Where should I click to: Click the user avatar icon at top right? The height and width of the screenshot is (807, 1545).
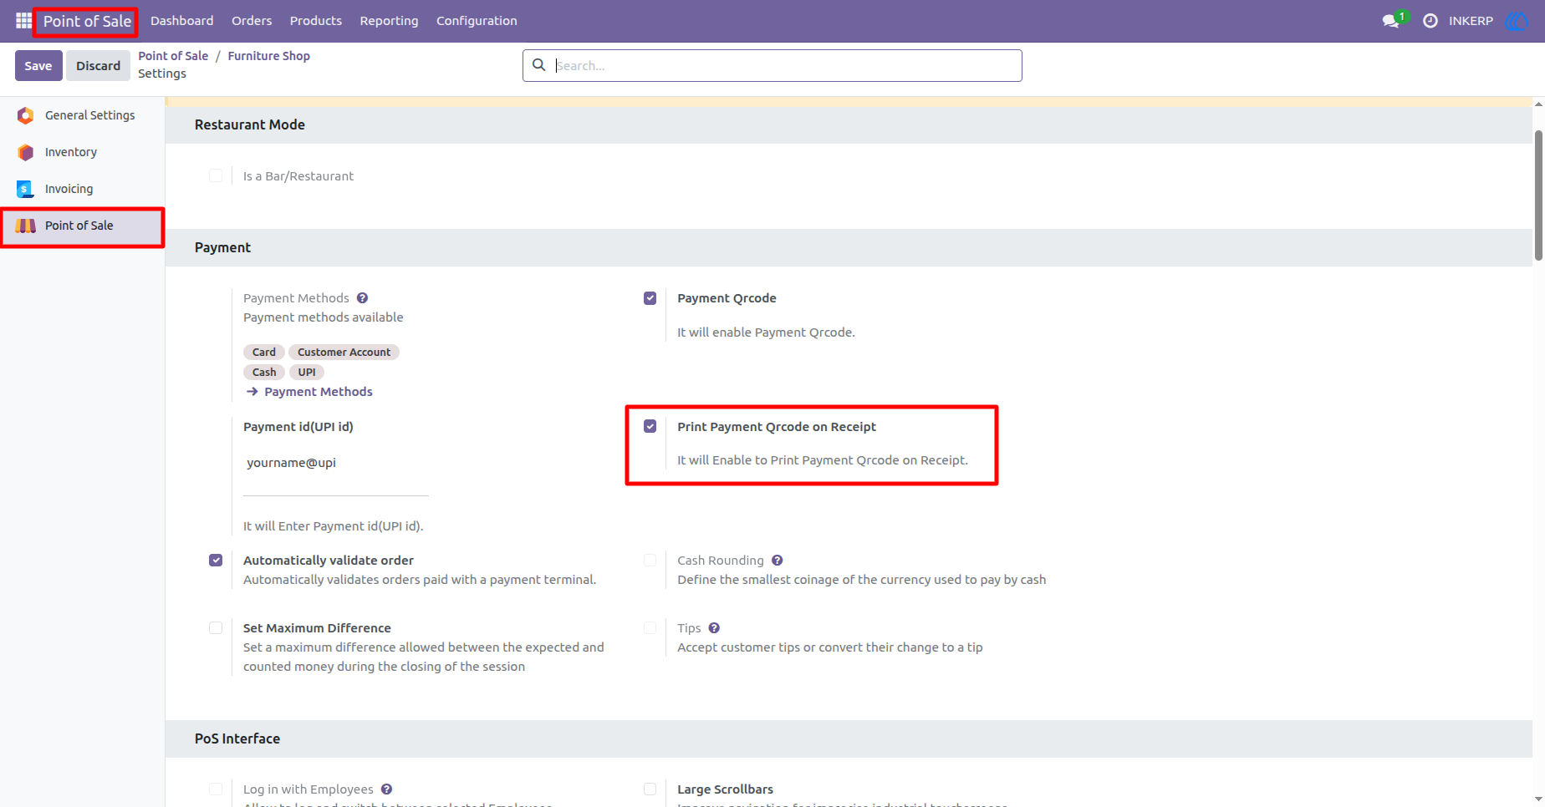click(1517, 21)
